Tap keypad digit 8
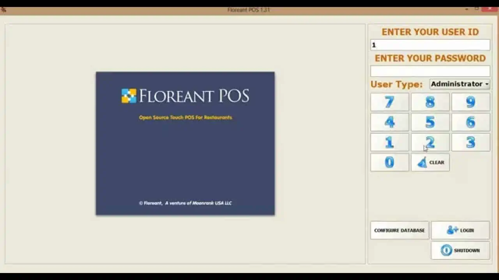The height and width of the screenshot is (280, 499). (430, 102)
